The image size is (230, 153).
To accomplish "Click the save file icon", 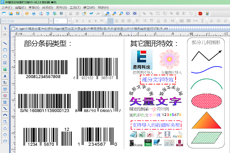I will click(x=17, y=14).
